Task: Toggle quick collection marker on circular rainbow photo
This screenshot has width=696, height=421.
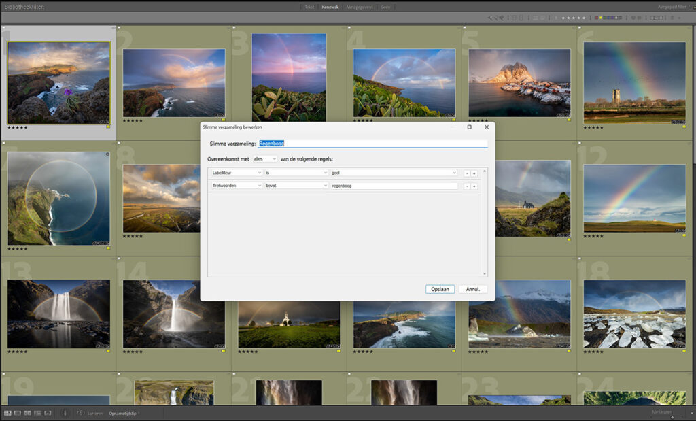Action: click(107, 154)
